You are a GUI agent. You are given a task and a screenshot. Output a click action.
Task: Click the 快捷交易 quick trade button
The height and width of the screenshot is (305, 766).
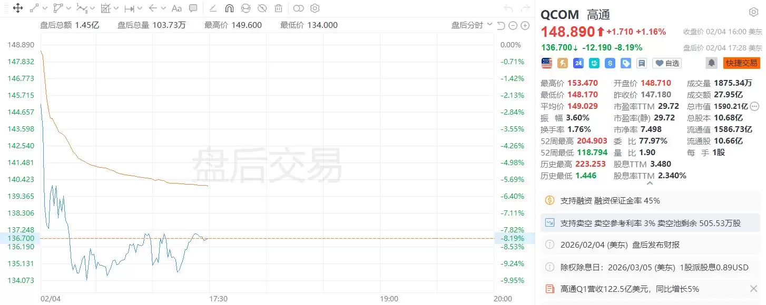(741, 63)
